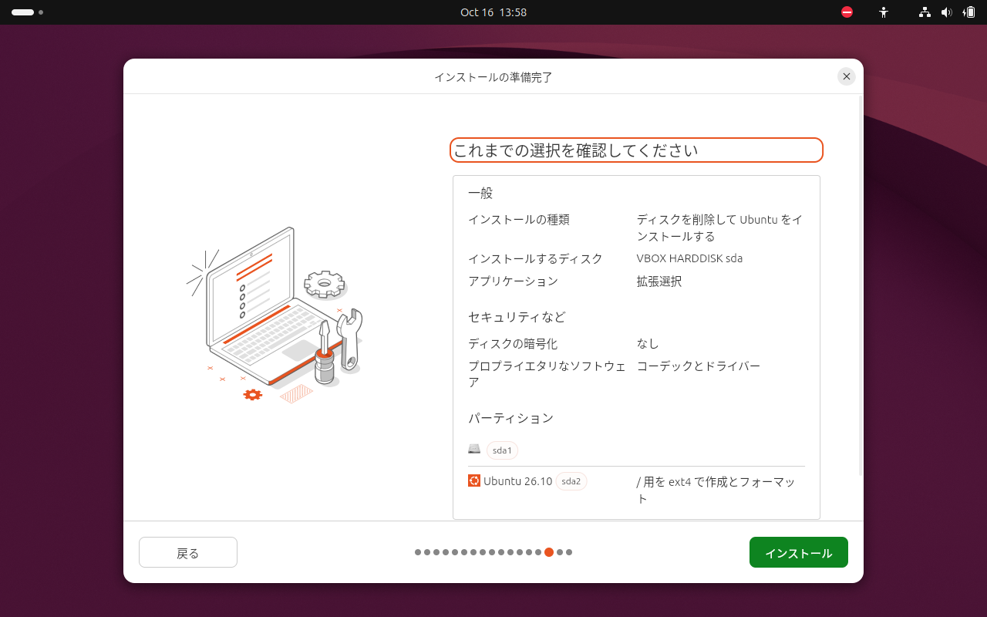Image resolution: width=987 pixels, height=617 pixels.
Task: Click the first progress dot
Action: [x=418, y=552]
